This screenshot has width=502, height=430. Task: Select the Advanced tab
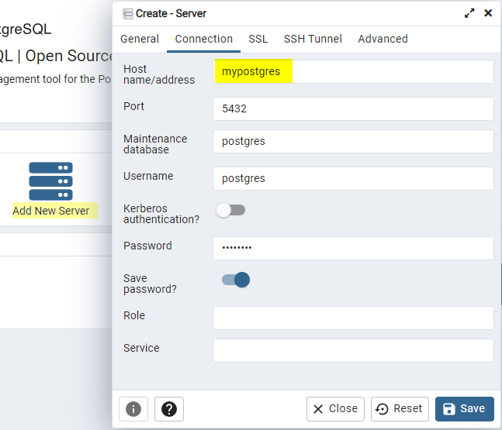[x=383, y=39]
